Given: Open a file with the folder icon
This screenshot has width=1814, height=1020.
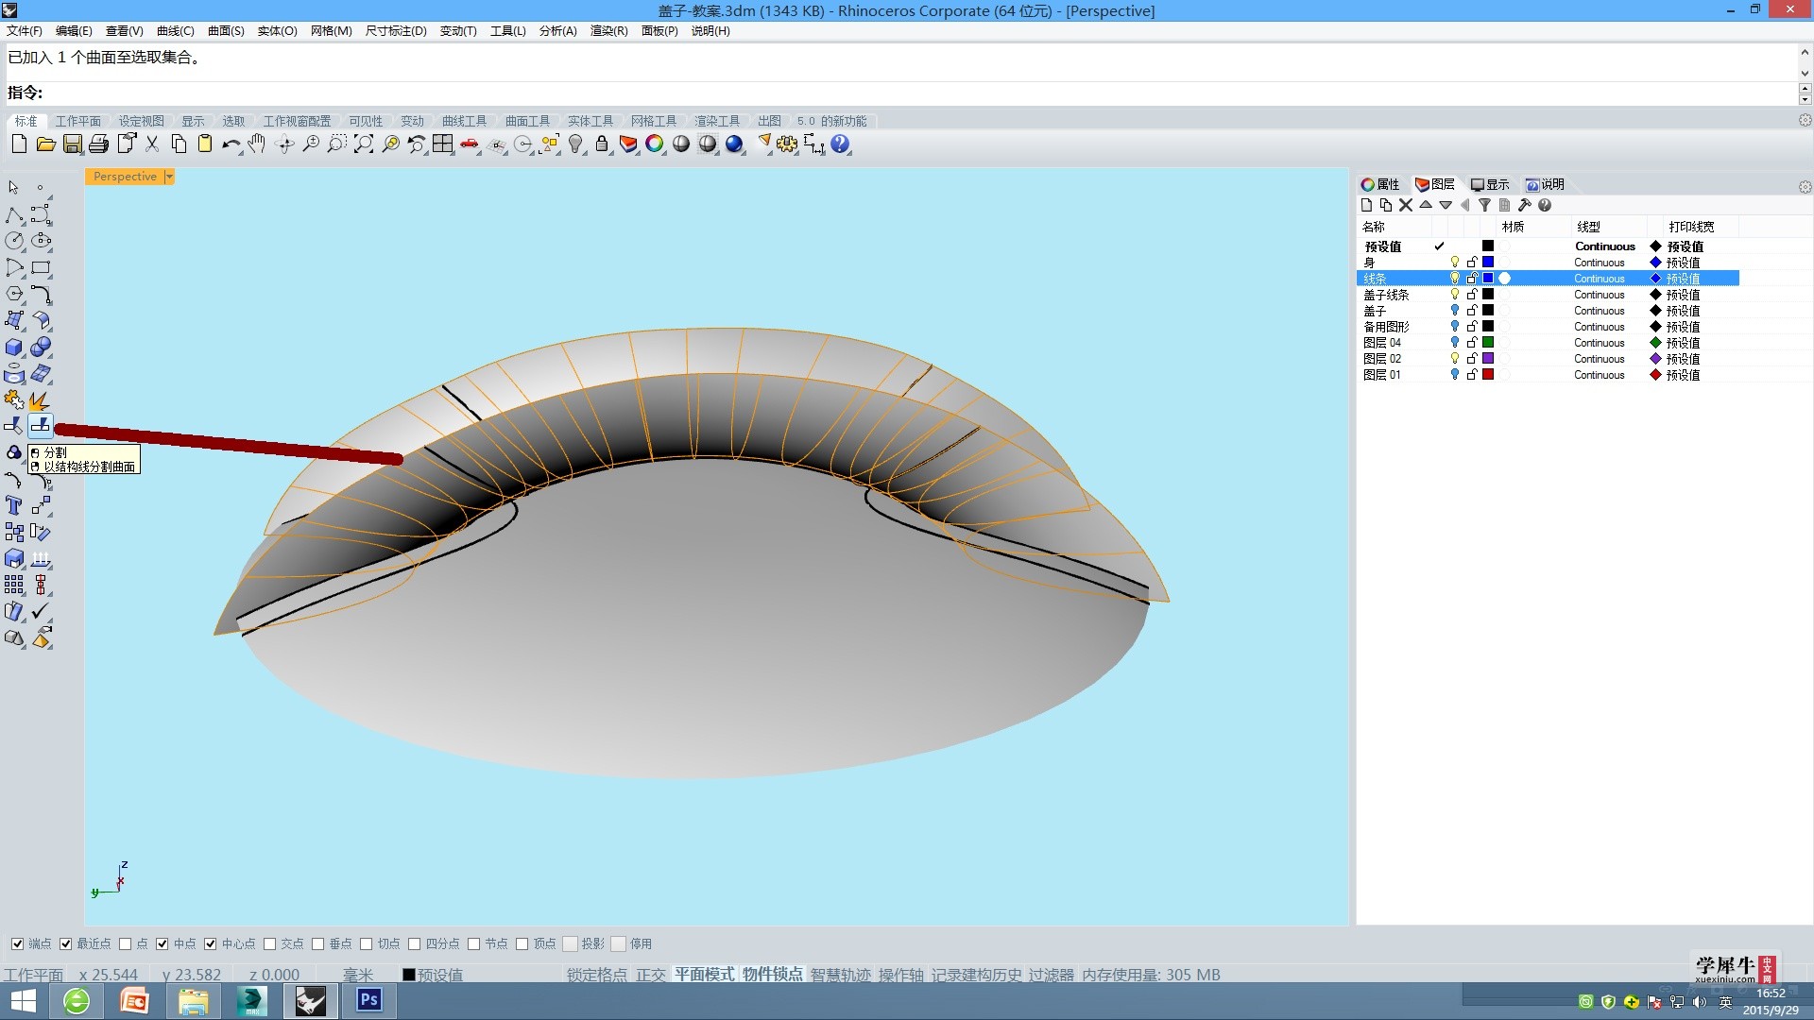Looking at the screenshot, I should pyautogui.click(x=45, y=144).
